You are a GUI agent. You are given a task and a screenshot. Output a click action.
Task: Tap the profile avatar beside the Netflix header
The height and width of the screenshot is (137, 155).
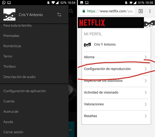point(149,23)
